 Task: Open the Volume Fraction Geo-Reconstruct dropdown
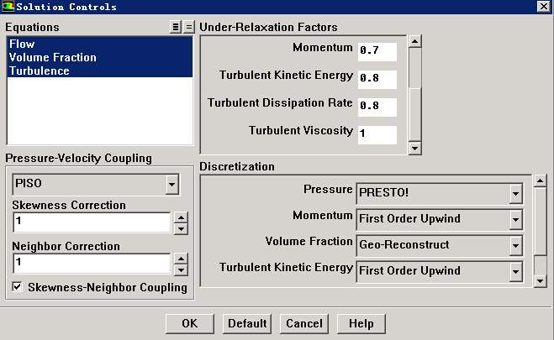[x=515, y=245]
